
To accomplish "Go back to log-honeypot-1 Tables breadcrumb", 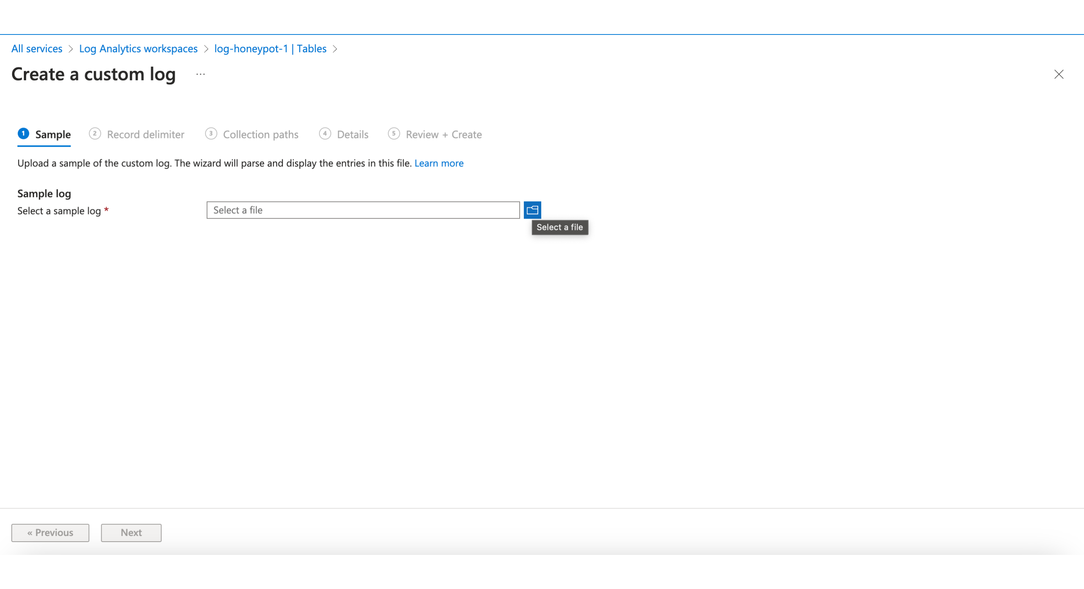I will point(270,49).
